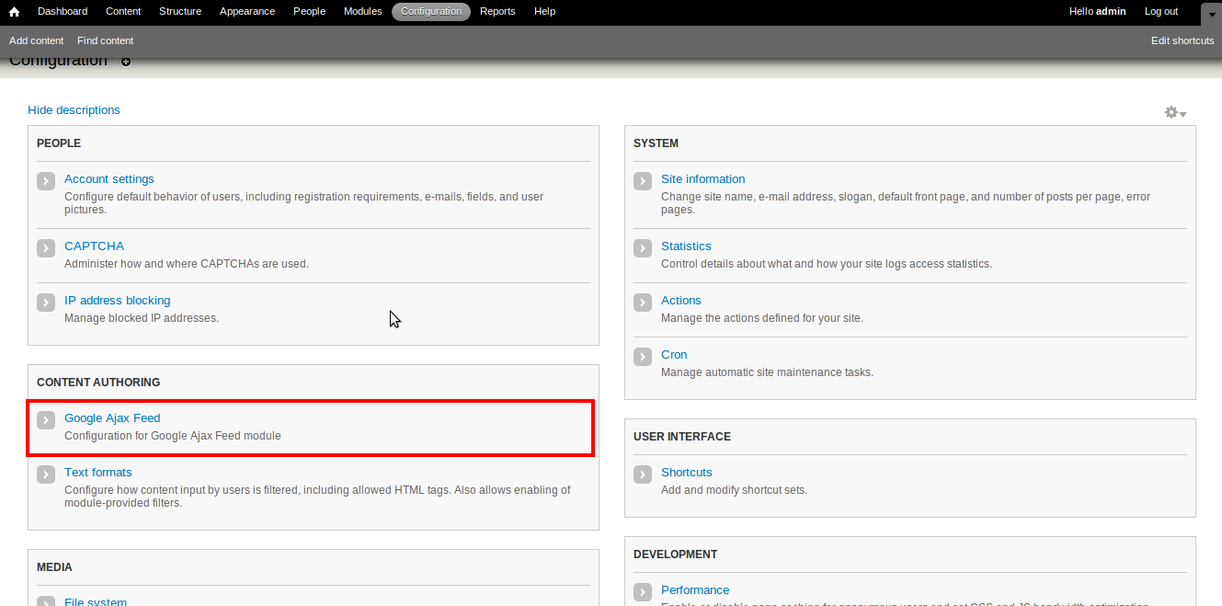Viewport: 1222px width, 606px height.
Task: Click the MEDIA section heading
Action: click(x=54, y=567)
